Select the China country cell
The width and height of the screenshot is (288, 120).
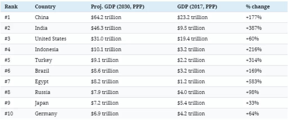[x=42, y=17]
